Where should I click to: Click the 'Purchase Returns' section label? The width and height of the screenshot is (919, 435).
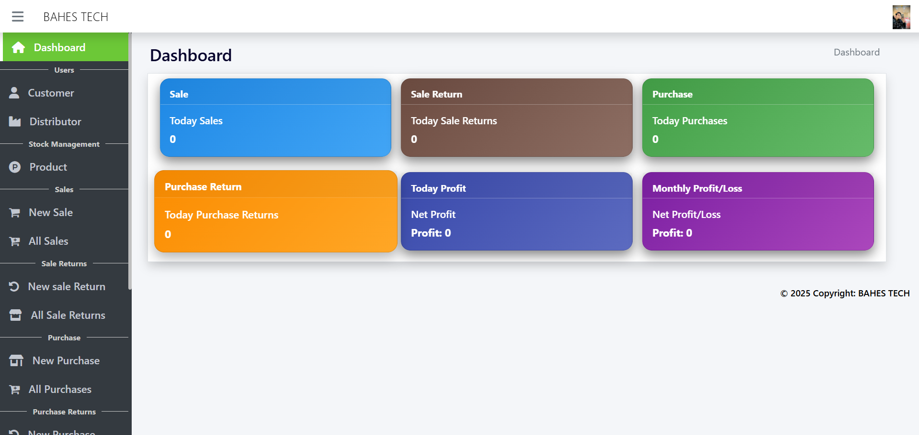click(x=64, y=412)
